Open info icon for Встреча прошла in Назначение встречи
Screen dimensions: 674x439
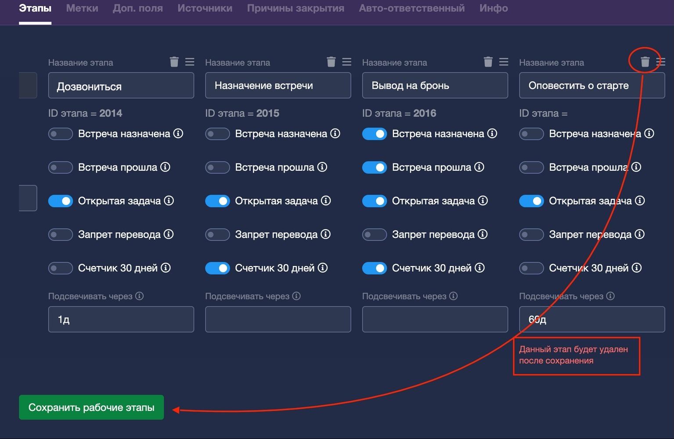(x=322, y=167)
